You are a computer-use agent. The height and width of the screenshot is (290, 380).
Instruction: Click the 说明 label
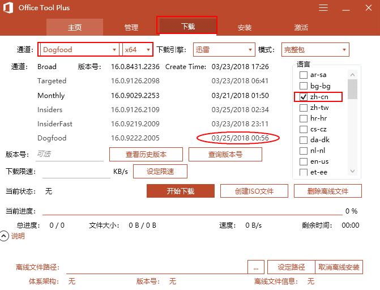(18, 236)
